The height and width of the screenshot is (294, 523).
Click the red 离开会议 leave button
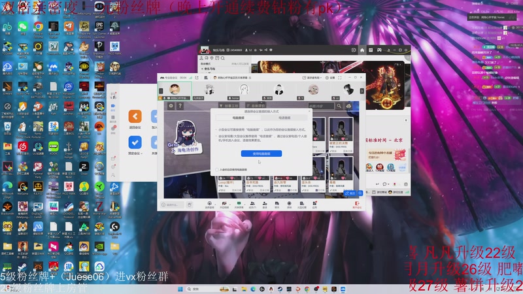coord(357,204)
